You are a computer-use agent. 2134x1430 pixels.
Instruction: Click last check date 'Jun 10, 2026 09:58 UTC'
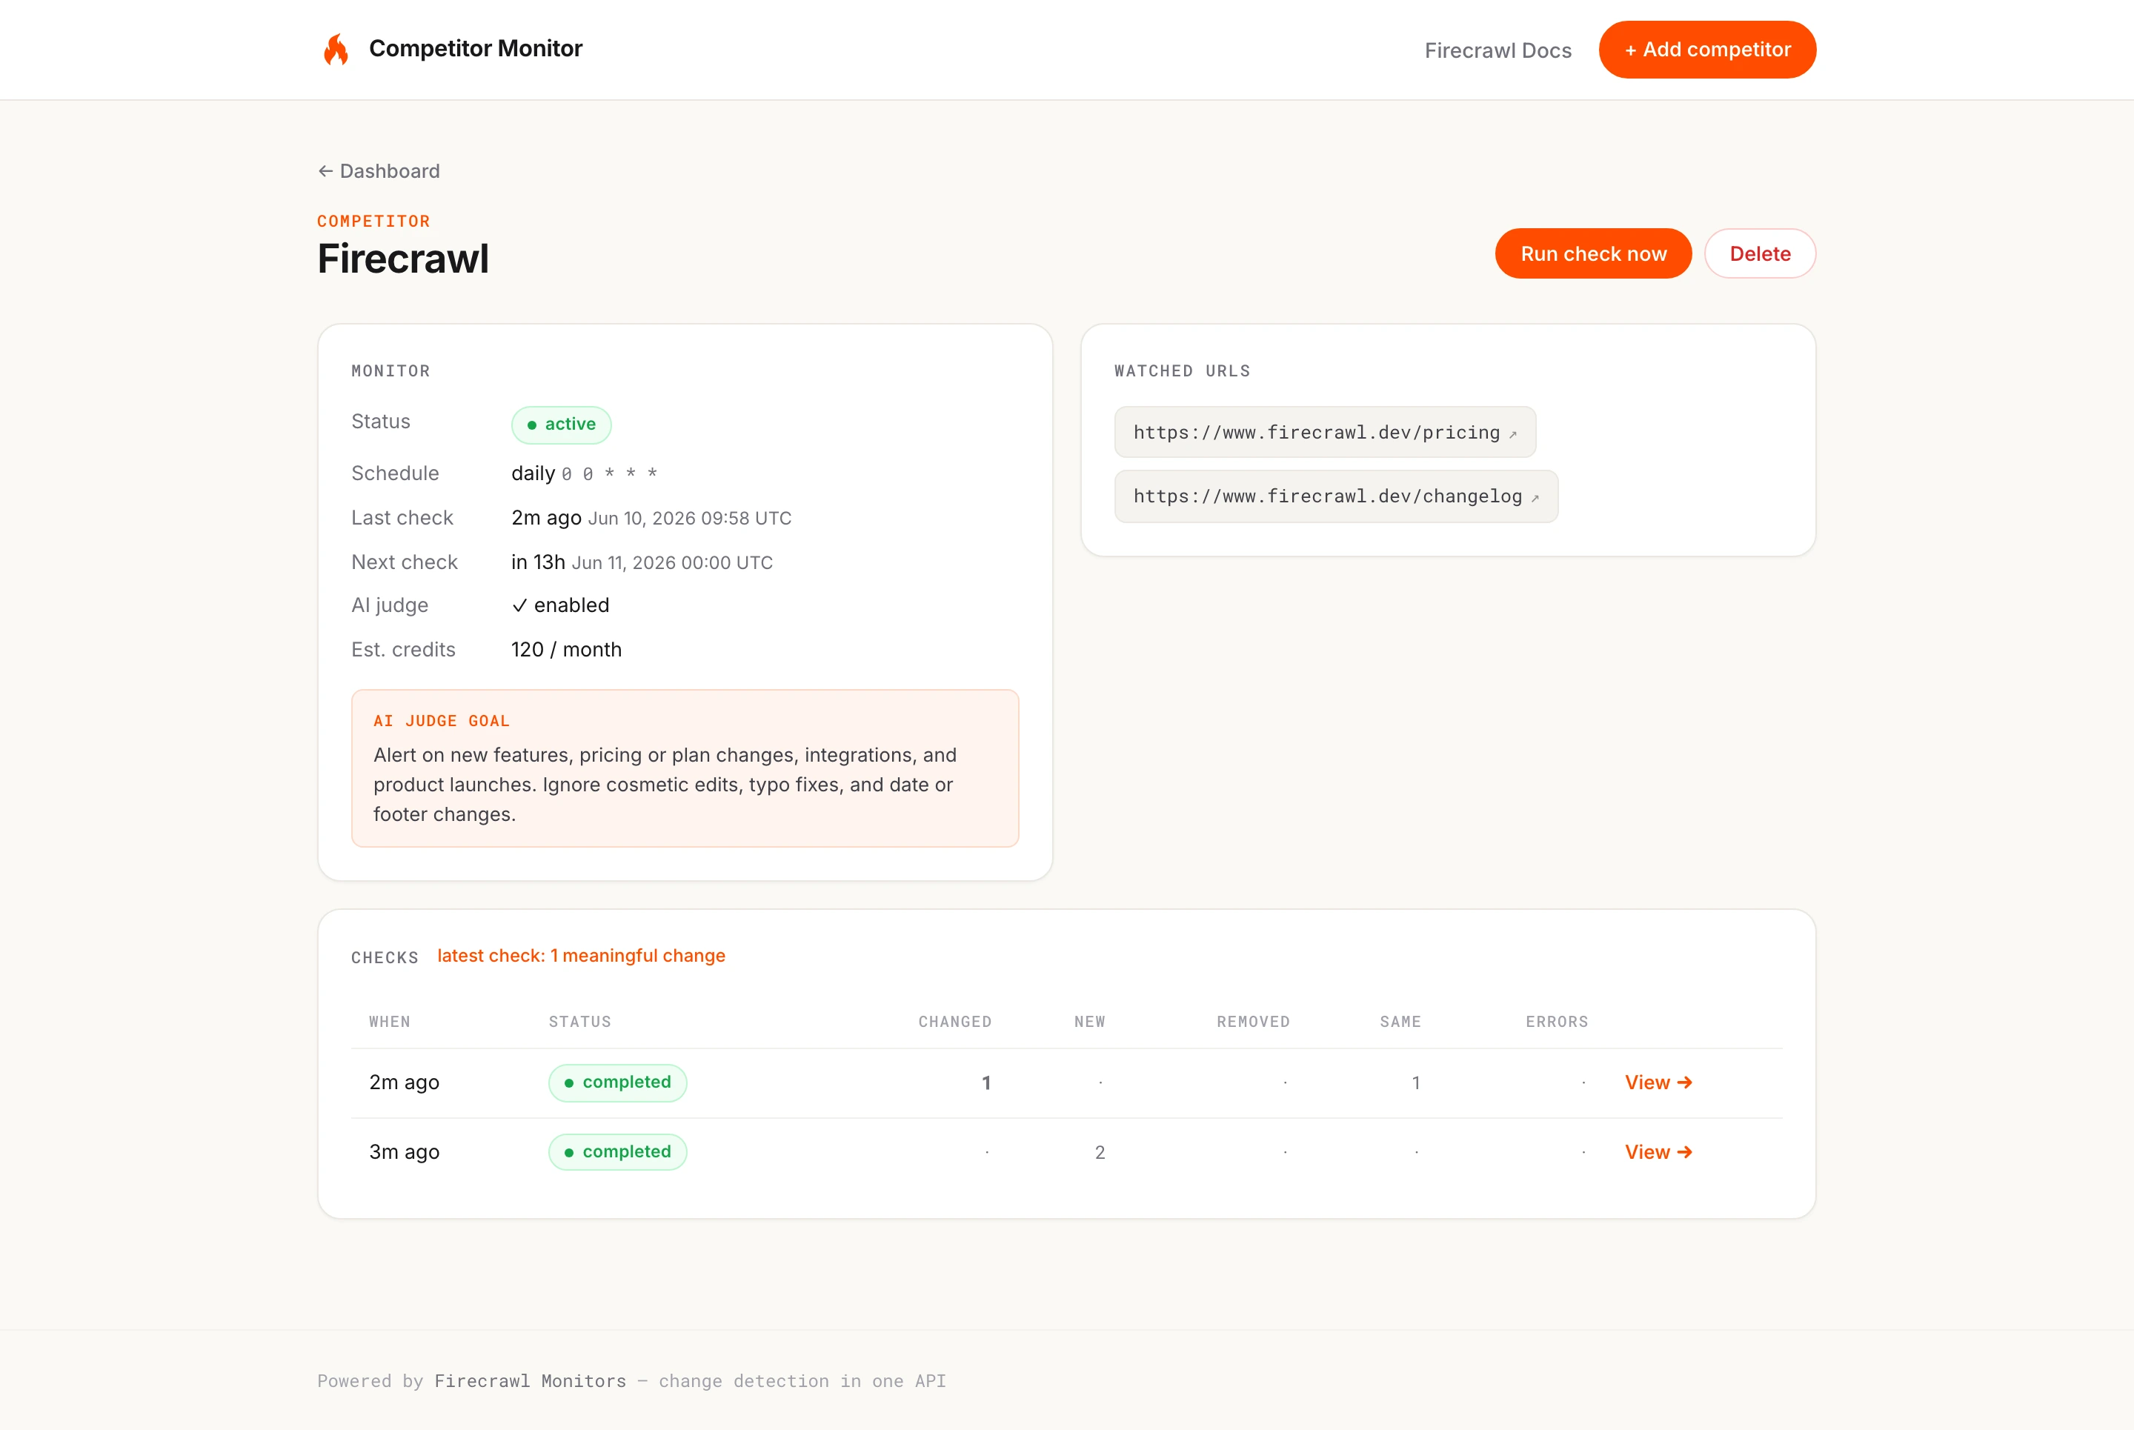point(689,518)
